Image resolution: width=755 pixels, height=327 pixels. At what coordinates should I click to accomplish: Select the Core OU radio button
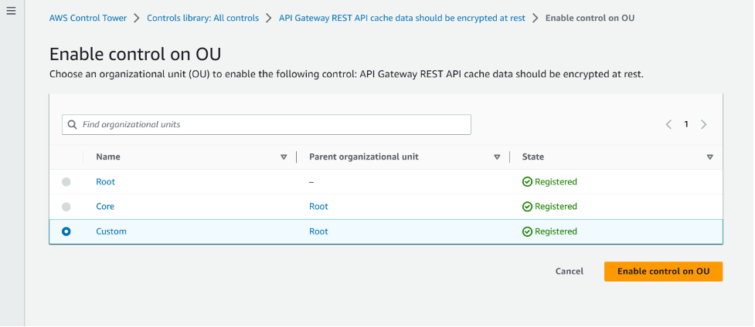pyautogui.click(x=66, y=207)
